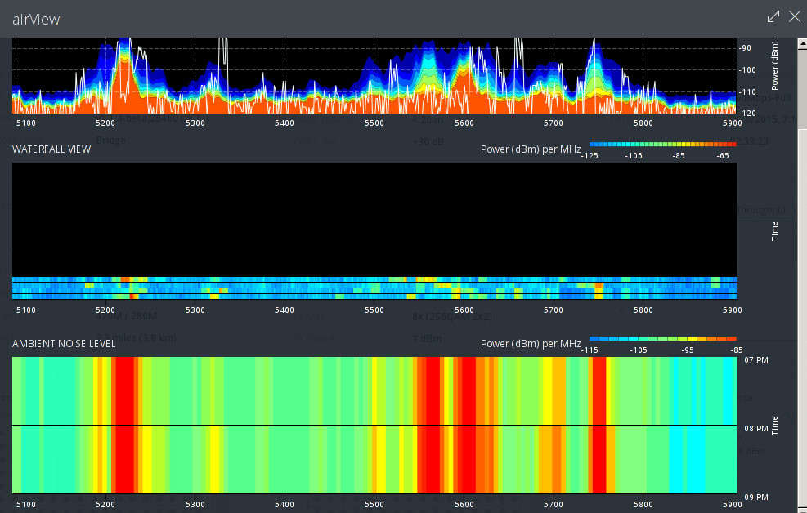Click the ambient noise color legend bar

click(662, 337)
